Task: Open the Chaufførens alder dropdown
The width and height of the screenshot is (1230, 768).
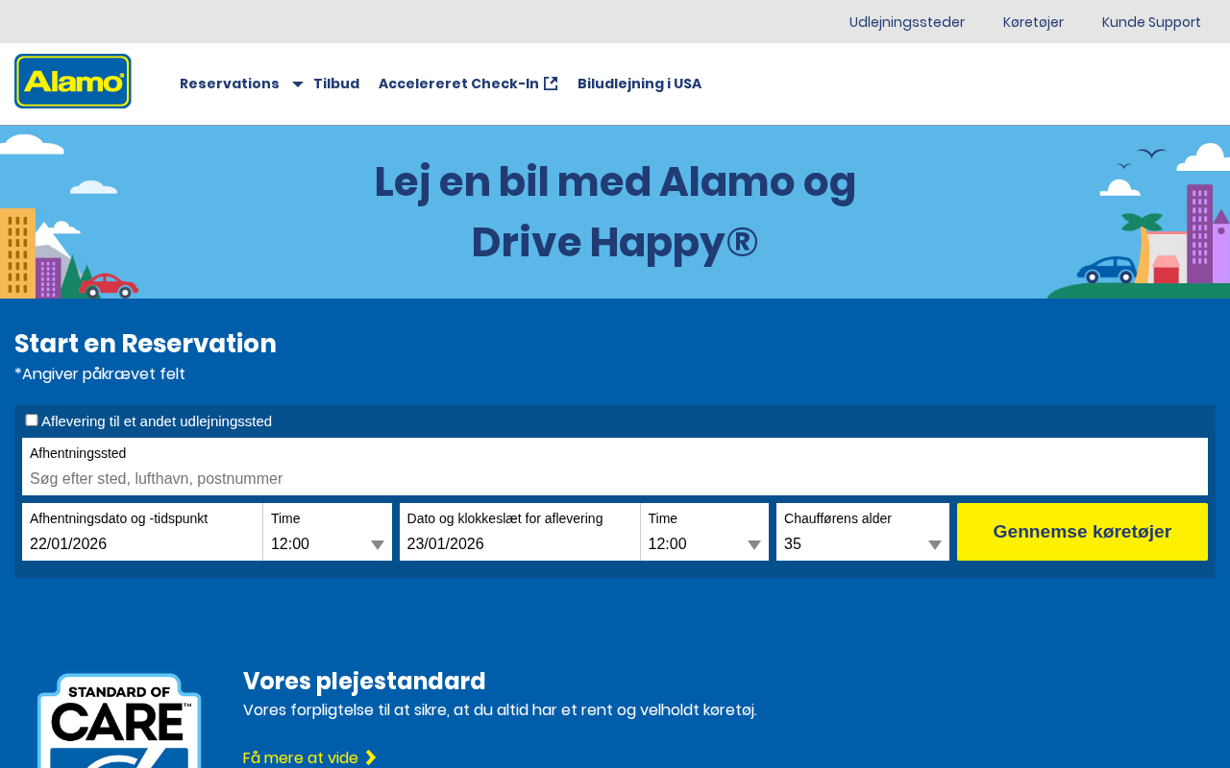Action: 863,532
